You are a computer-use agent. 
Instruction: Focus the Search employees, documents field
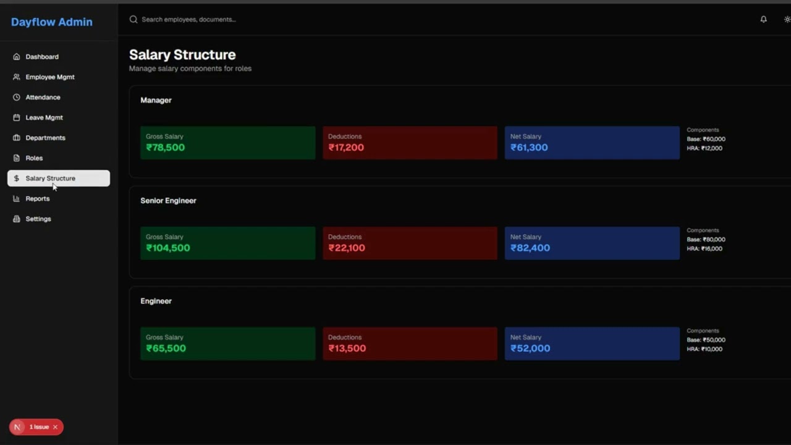[x=247, y=20]
